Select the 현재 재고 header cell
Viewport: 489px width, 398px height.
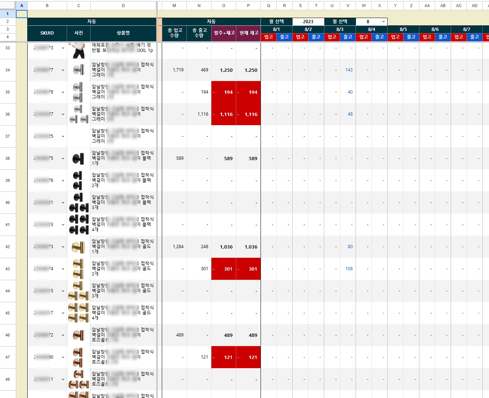[x=248, y=33]
